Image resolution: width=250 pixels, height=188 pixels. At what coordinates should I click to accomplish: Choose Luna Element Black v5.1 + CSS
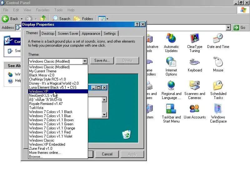pos(58,87)
